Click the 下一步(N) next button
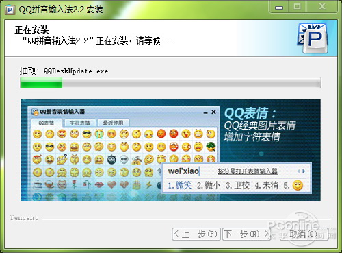Viewport: 342px width, 253px height. pyautogui.click(x=246, y=234)
